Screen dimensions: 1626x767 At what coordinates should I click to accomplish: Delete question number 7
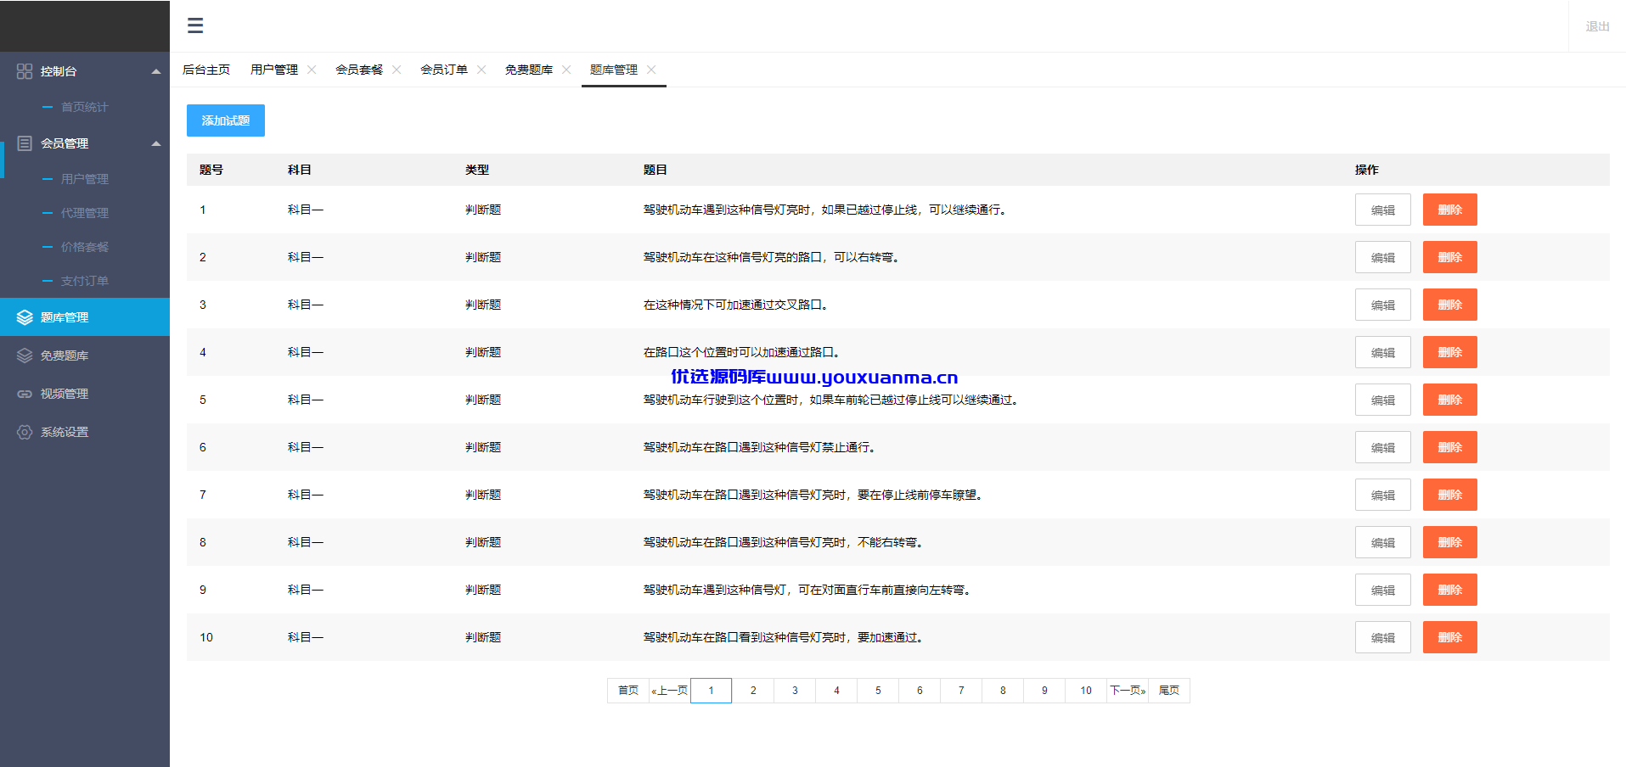[x=1450, y=495]
